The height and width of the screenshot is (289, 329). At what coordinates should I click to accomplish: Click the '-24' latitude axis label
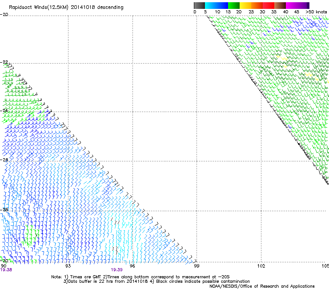click(4, 111)
